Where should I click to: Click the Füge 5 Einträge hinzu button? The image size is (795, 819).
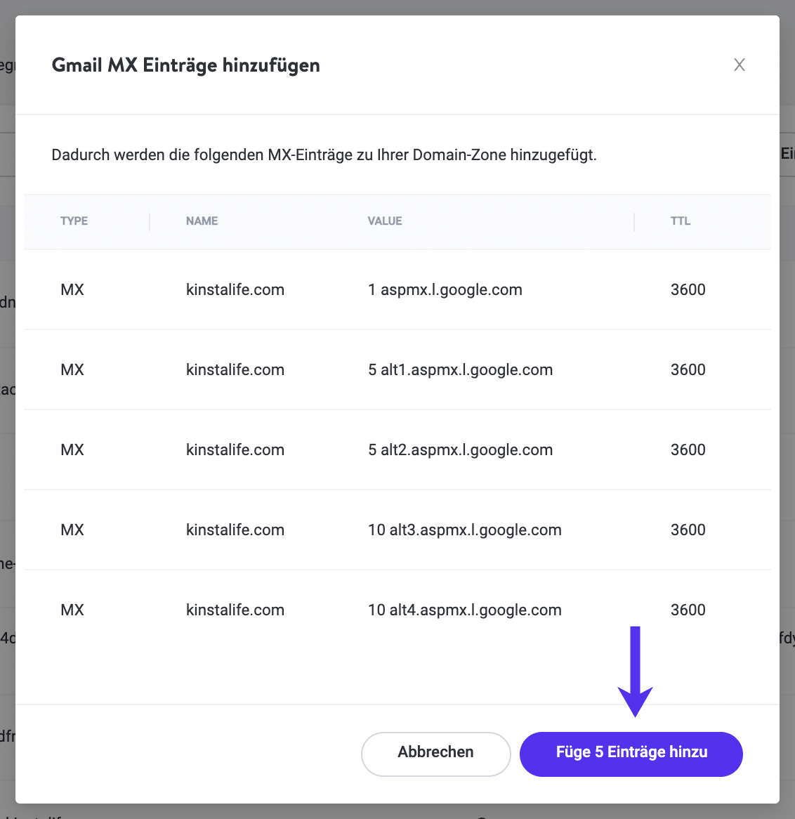pos(631,752)
